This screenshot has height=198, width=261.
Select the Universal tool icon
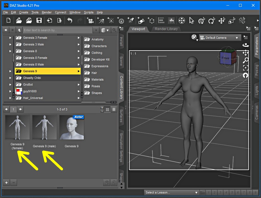pyautogui.click(x=182, y=21)
